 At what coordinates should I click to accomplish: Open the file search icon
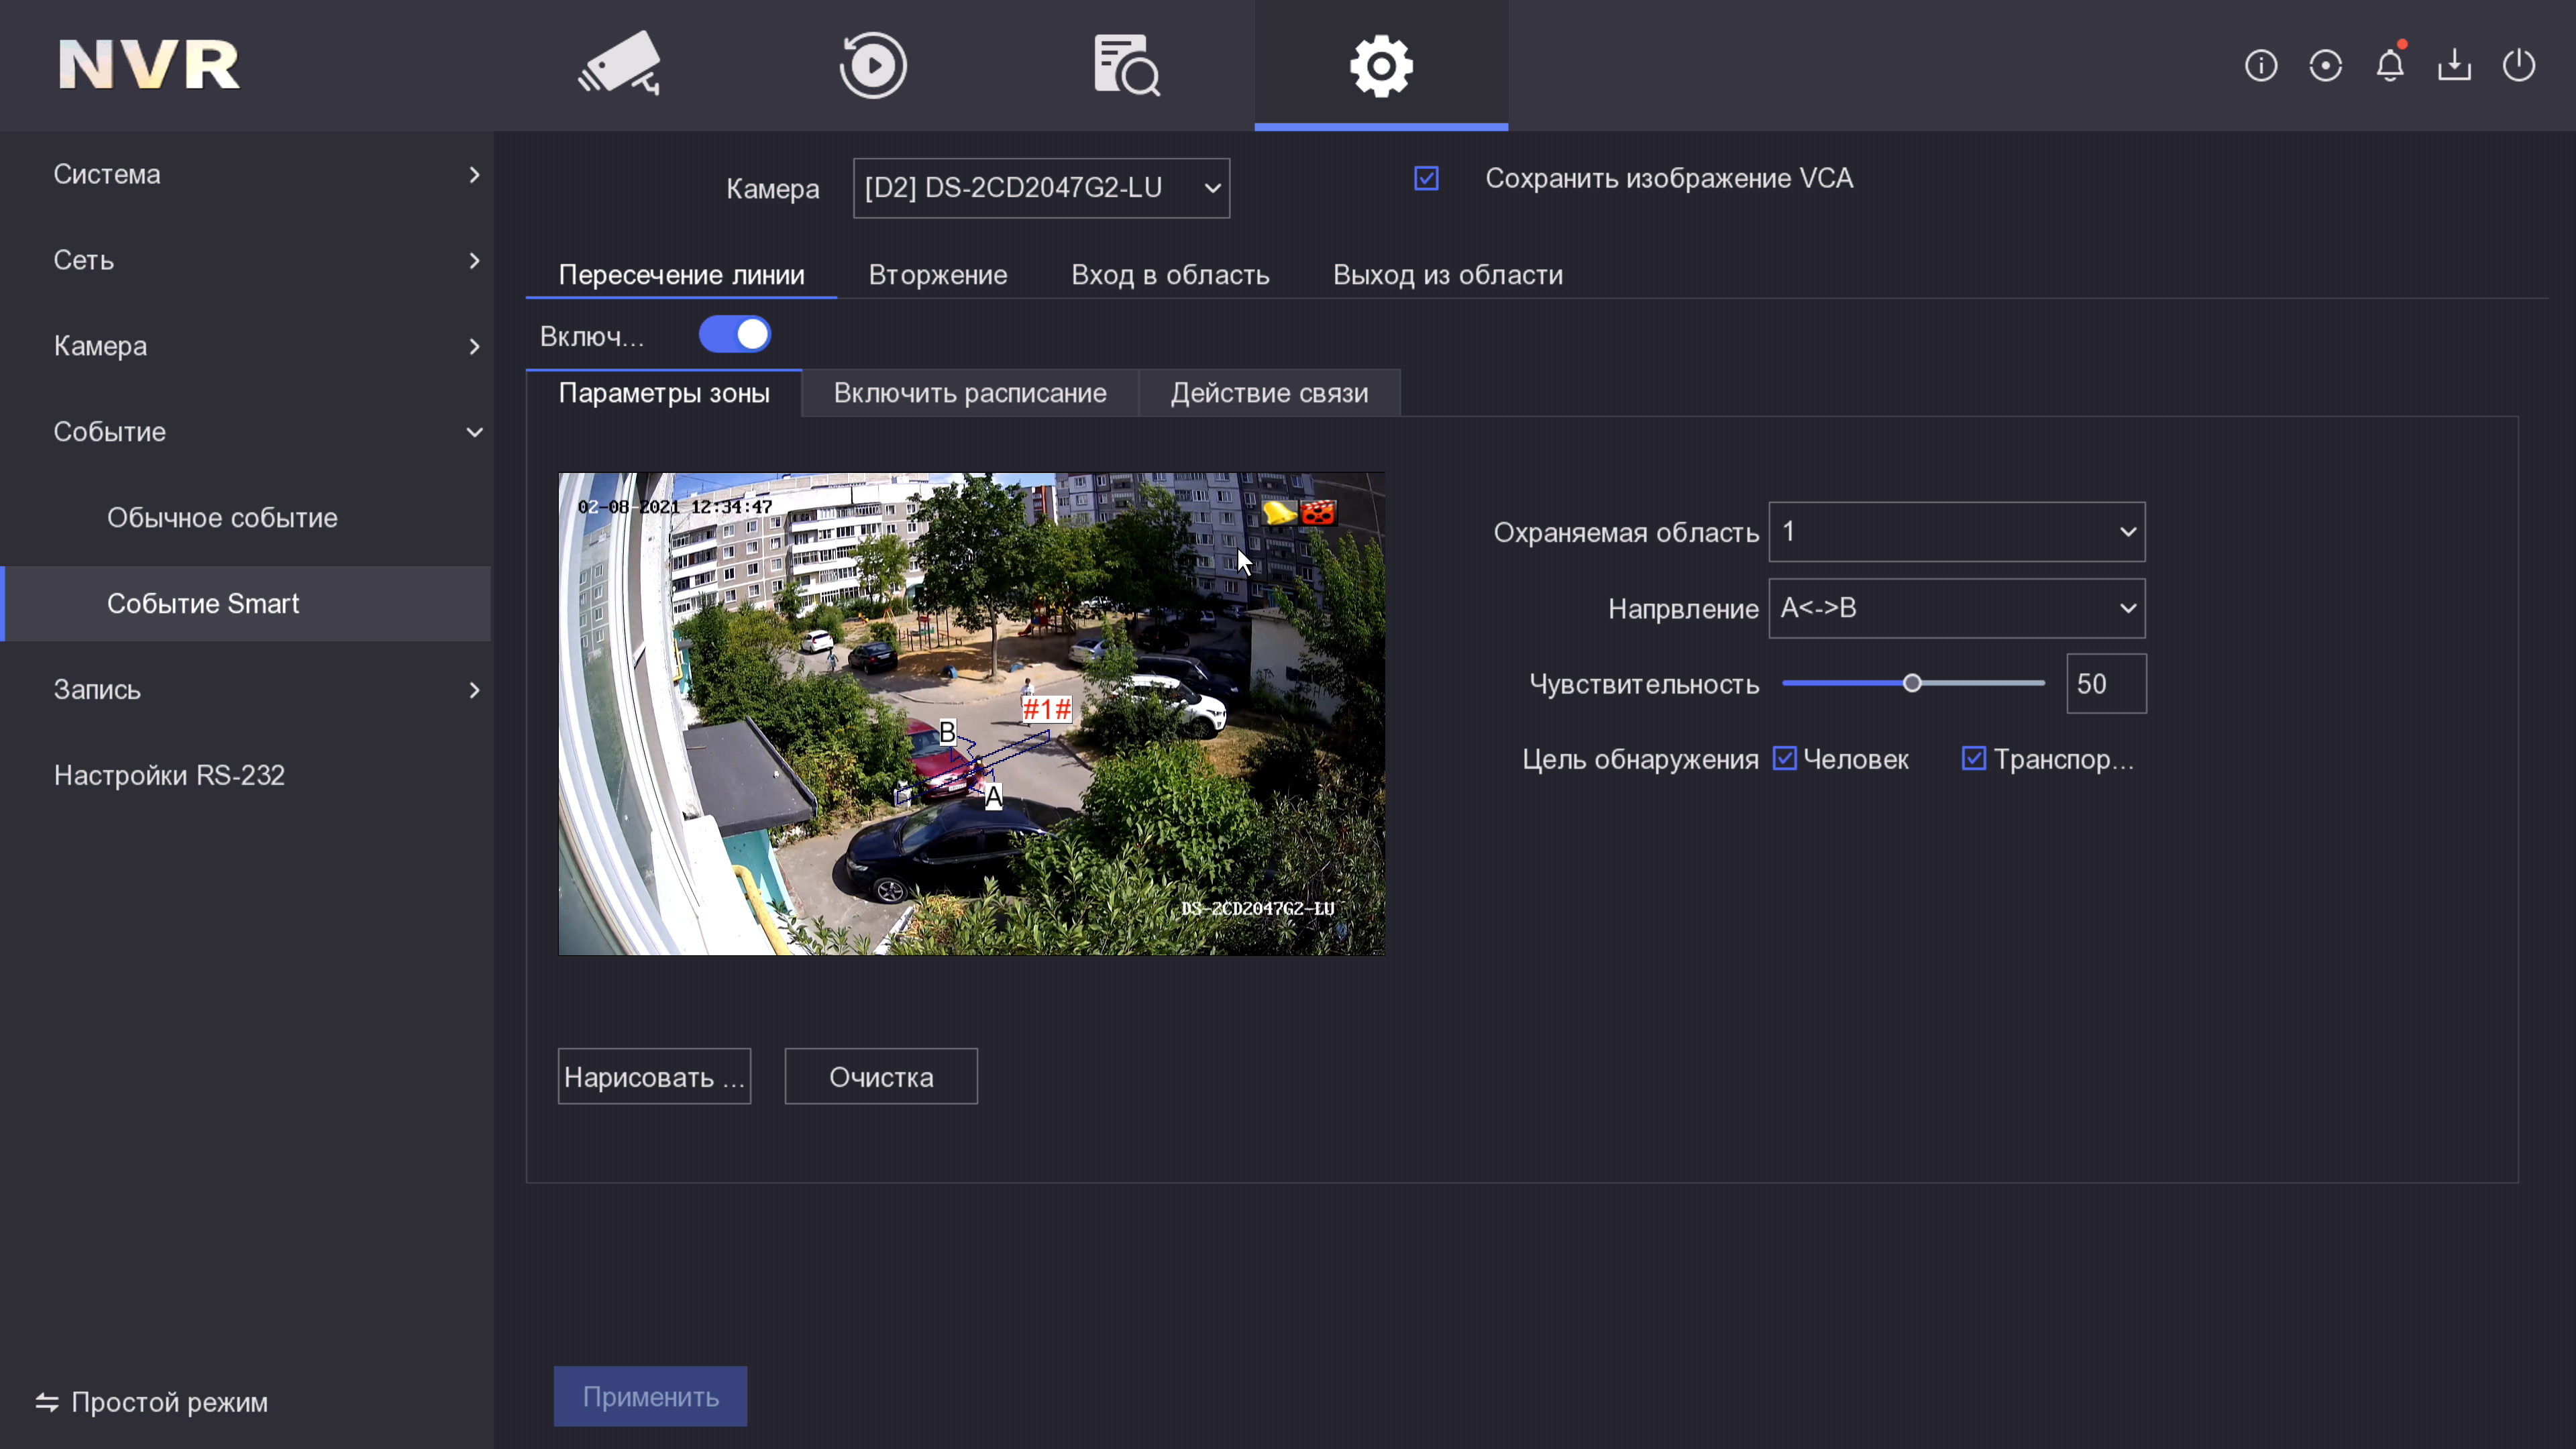coord(1127,65)
